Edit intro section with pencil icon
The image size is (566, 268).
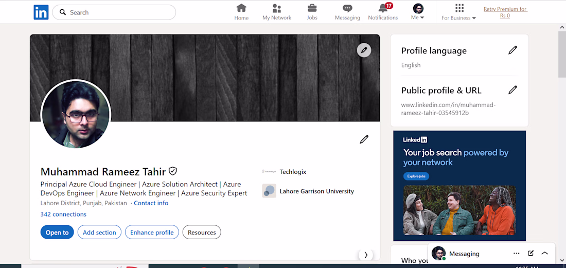[364, 139]
